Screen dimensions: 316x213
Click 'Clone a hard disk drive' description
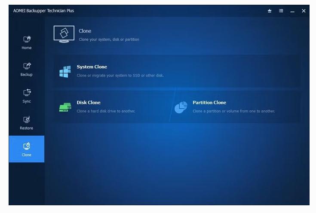pyautogui.click(x=106, y=111)
